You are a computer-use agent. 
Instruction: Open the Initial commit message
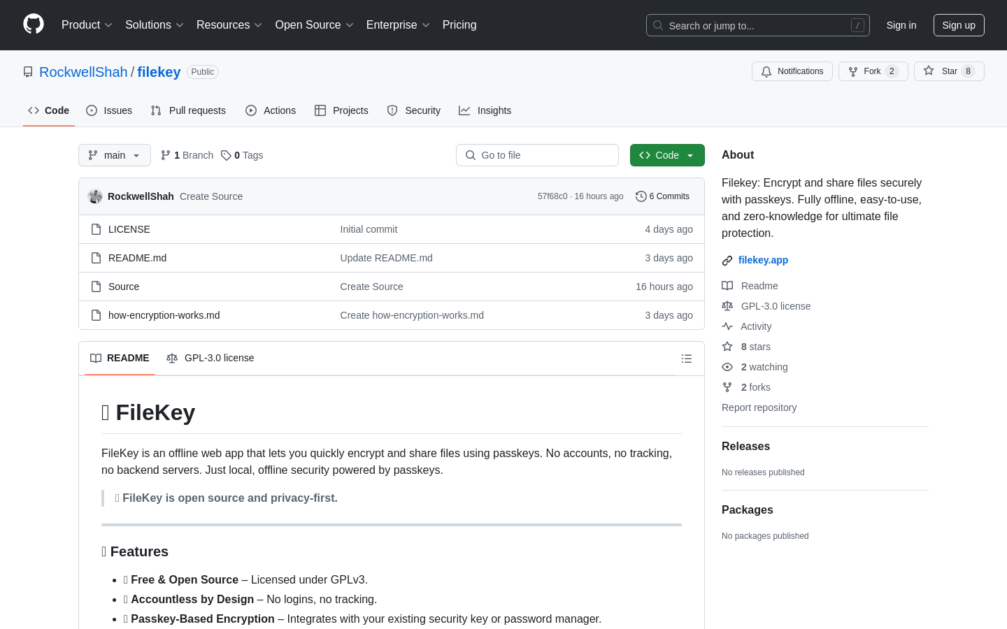point(369,229)
